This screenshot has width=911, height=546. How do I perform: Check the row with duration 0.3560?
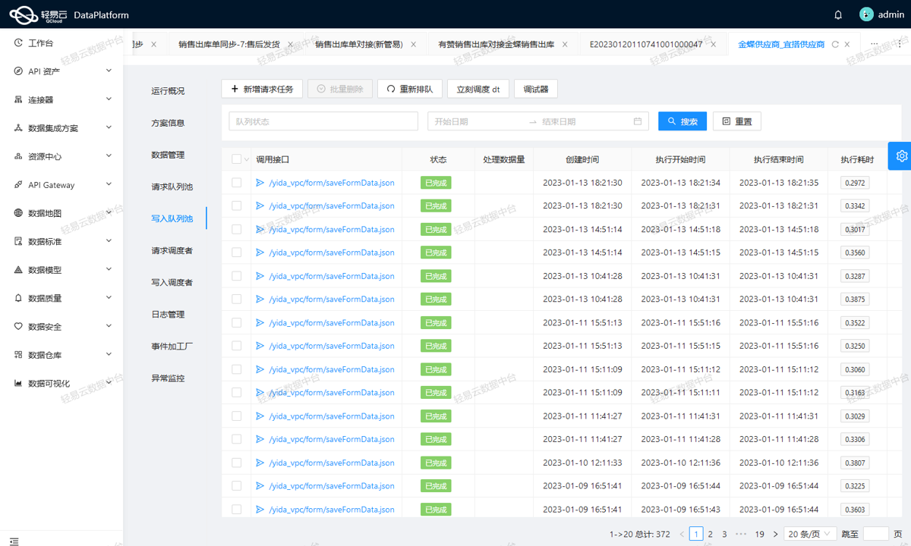point(236,253)
